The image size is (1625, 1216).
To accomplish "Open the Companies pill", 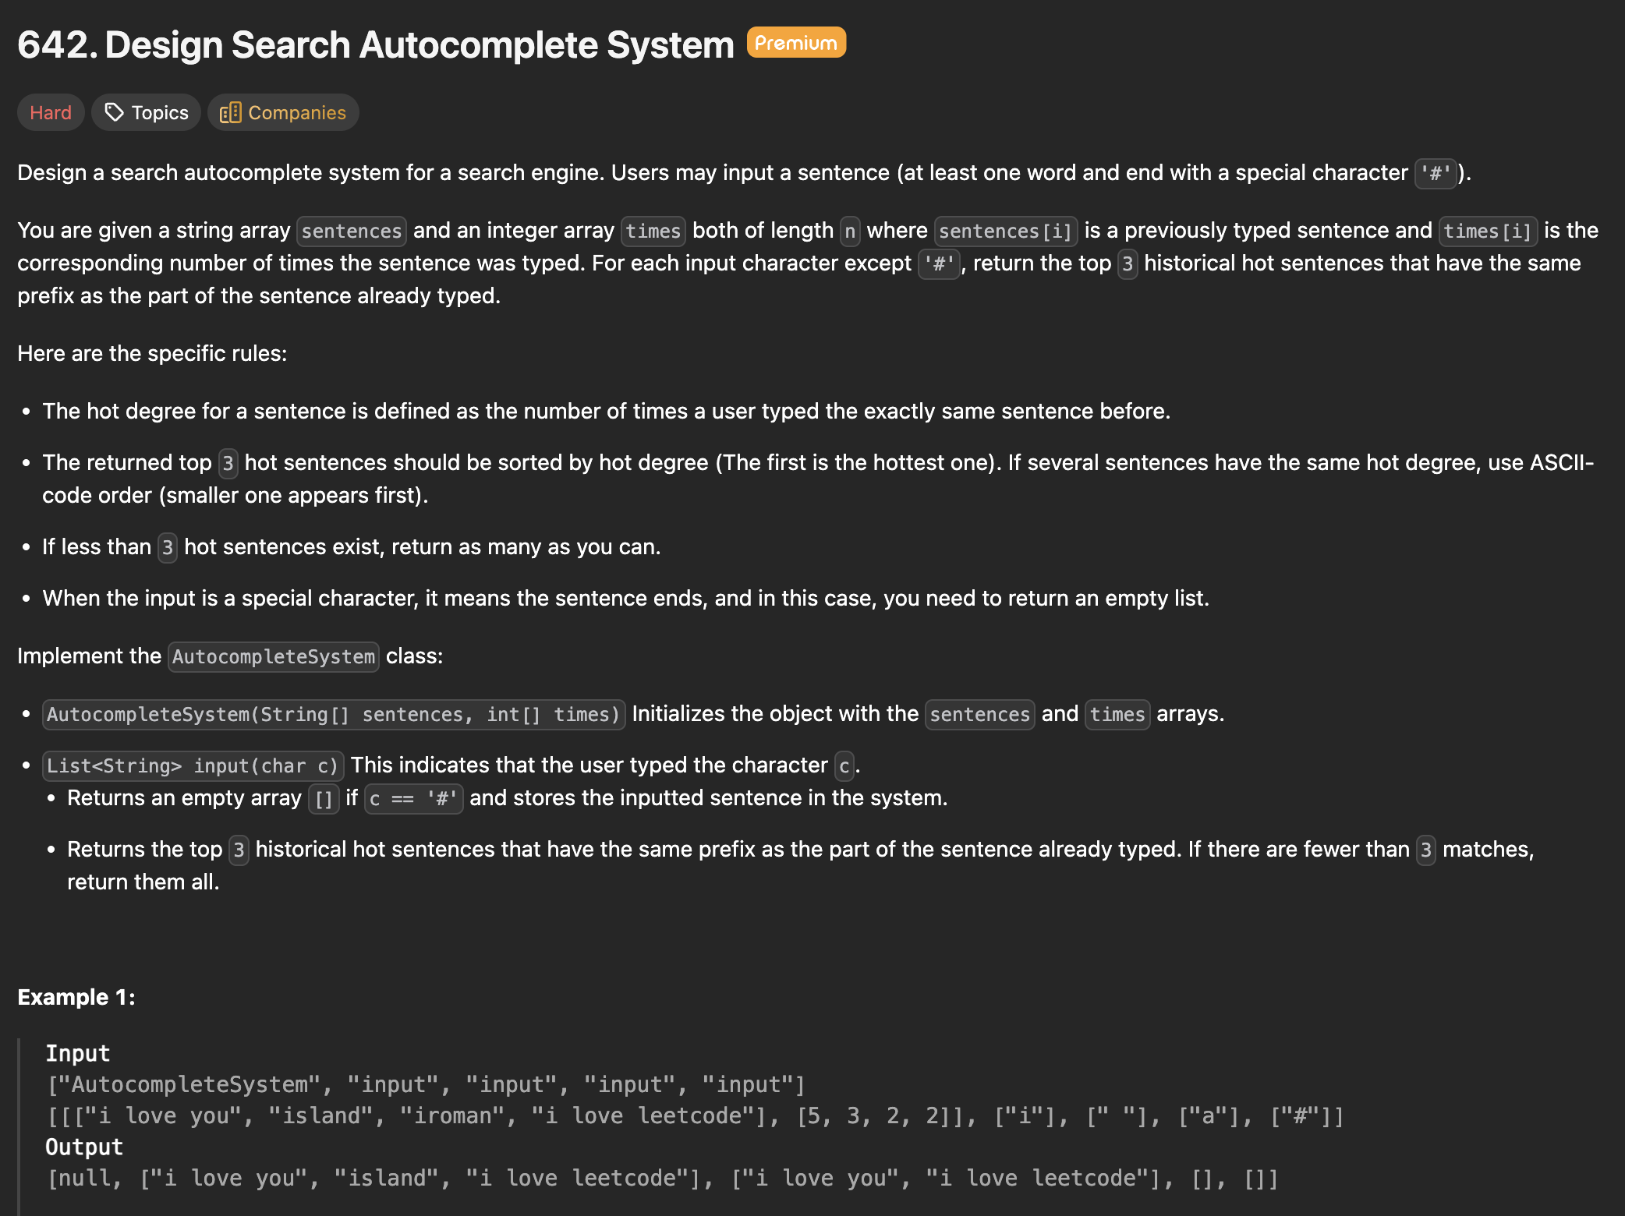I will (x=283, y=112).
